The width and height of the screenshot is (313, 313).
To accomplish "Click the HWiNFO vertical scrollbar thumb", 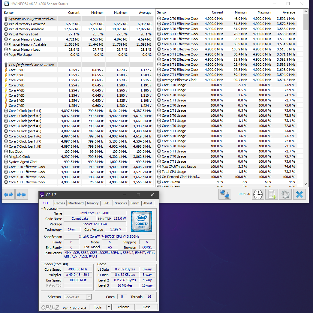I will click(x=305, y=22).
